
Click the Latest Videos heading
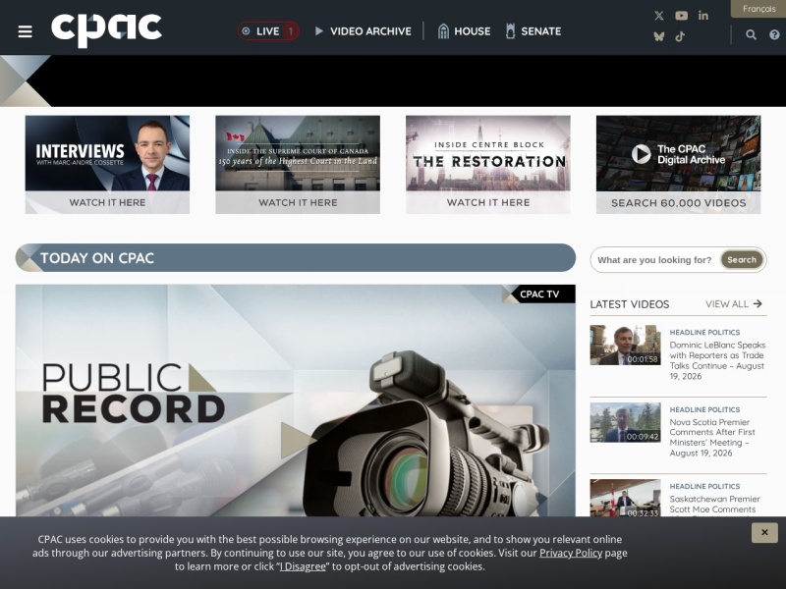(630, 304)
